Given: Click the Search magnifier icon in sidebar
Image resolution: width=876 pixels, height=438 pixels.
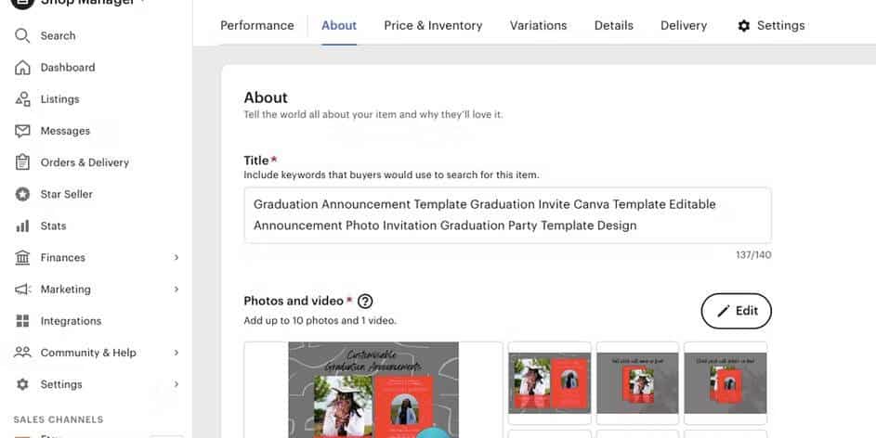Looking at the screenshot, I should point(22,35).
